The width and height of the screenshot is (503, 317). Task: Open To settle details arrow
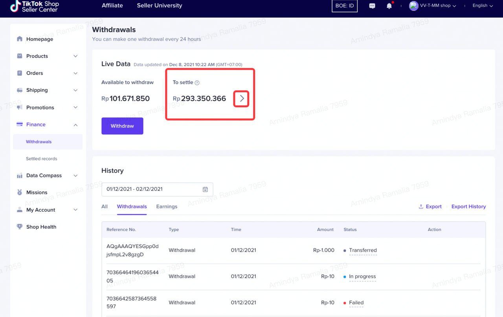(242, 99)
